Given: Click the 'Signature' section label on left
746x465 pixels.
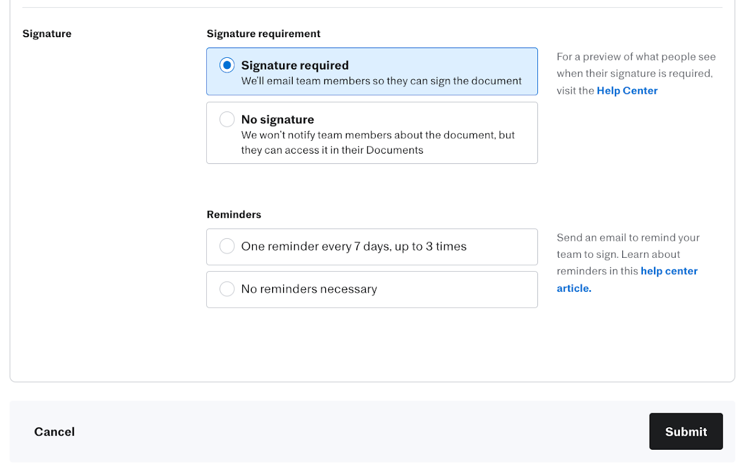Looking at the screenshot, I should tap(47, 34).
